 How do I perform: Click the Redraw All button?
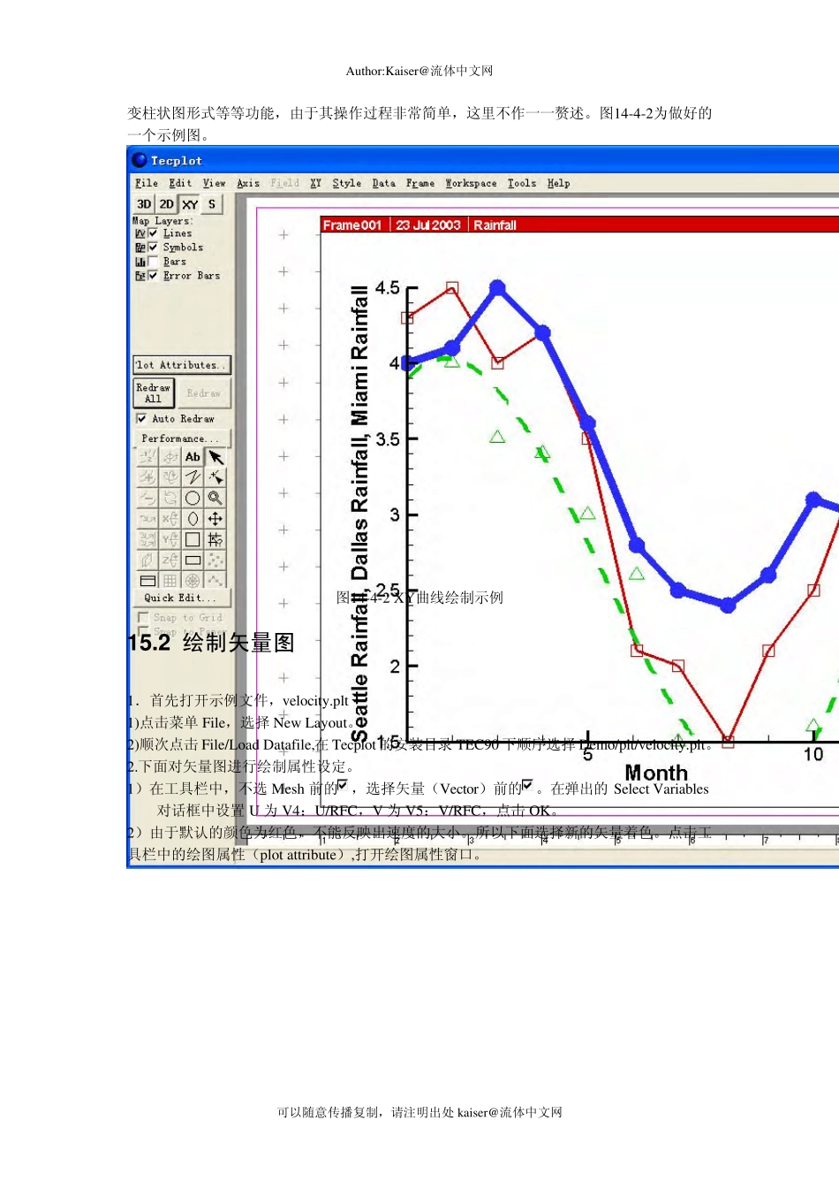153,393
